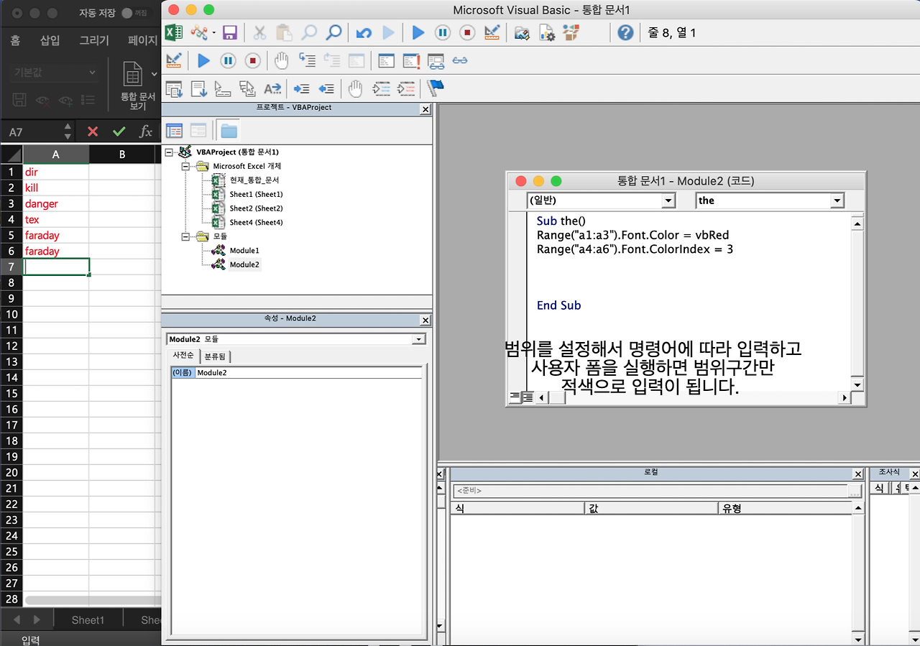The image size is (920, 646).
Task: Close the 프로젝트 - VBAProject panel
Action: click(425, 110)
